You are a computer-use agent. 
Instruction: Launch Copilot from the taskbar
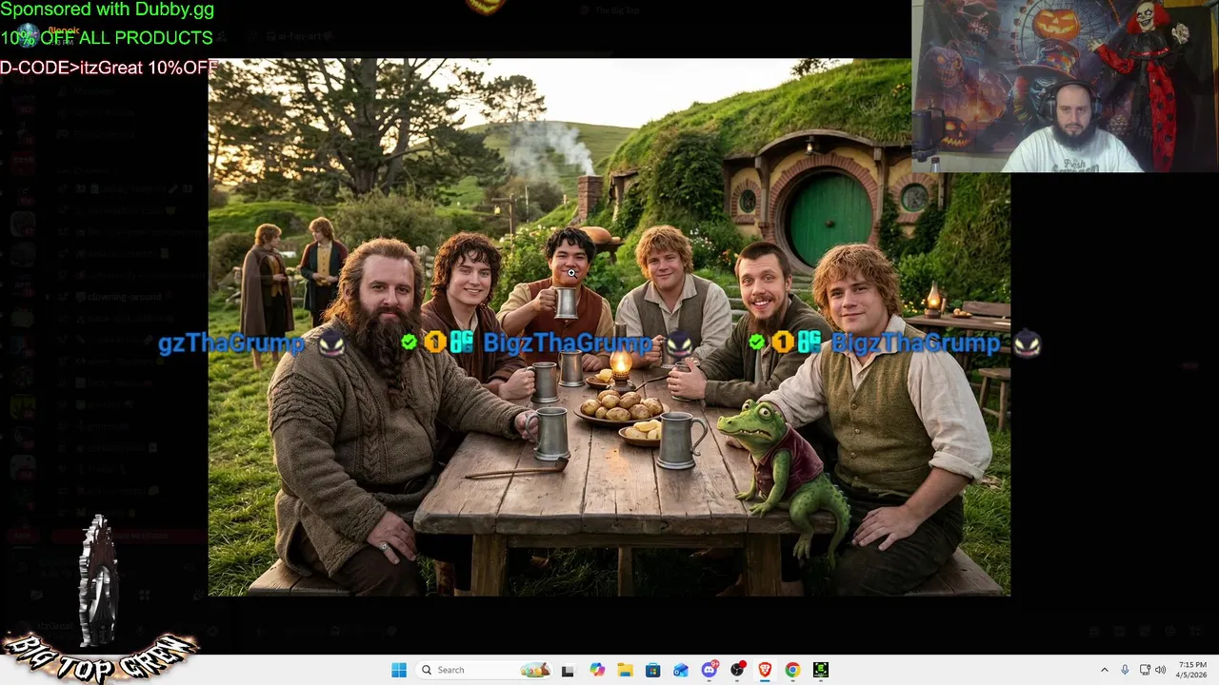(597, 670)
